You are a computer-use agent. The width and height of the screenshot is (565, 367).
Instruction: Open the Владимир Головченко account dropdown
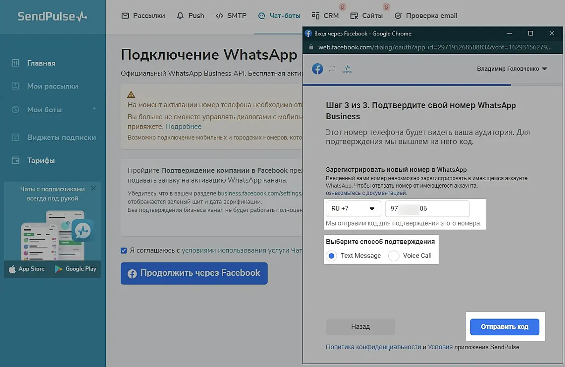(512, 69)
